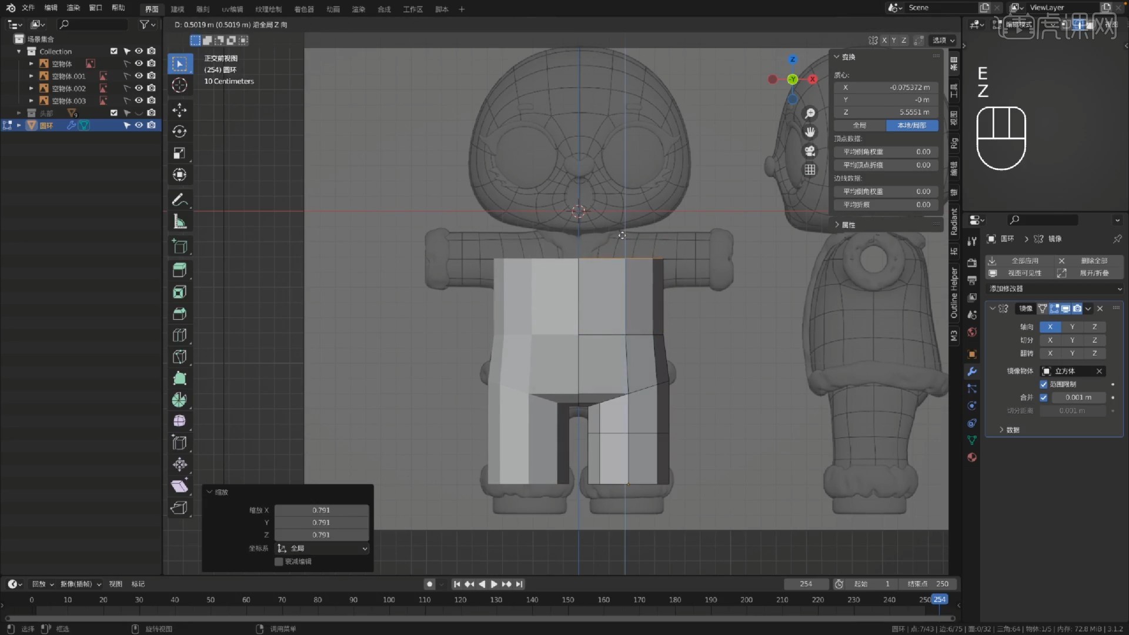Click 删除全部 delete all button
This screenshot has width=1129, height=635.
1088,260
